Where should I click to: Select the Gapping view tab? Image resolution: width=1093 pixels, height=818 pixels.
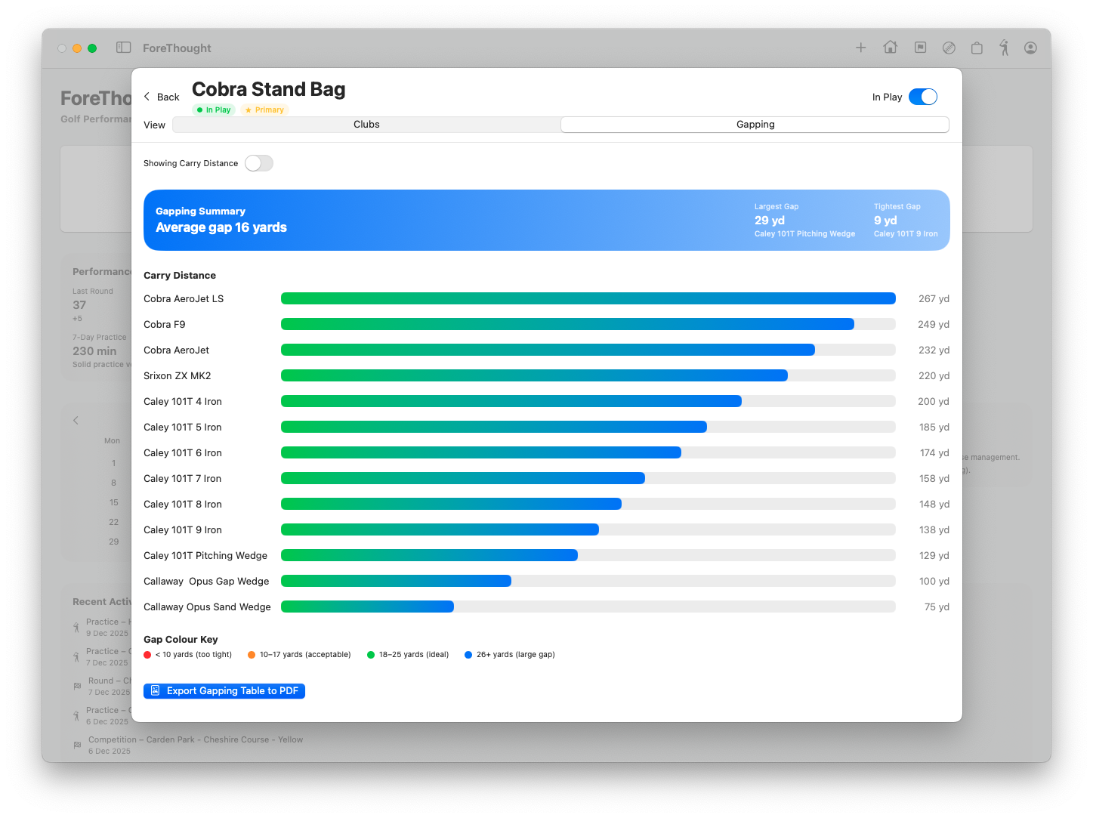(755, 125)
